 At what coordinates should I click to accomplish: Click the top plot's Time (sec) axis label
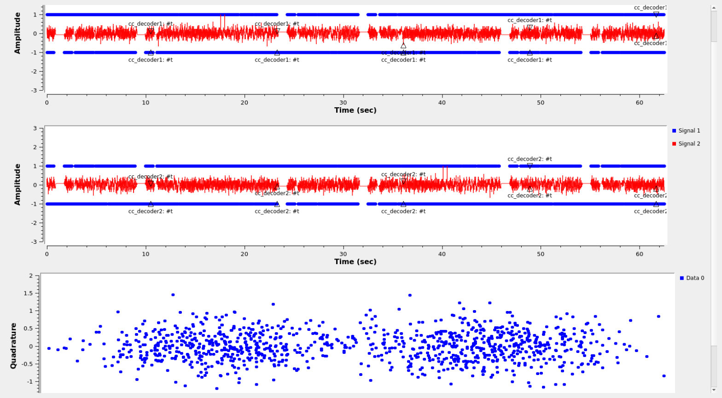pos(355,110)
